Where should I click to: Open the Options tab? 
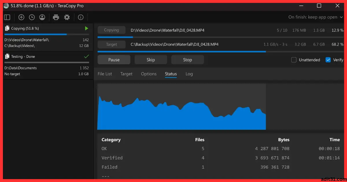149,74
